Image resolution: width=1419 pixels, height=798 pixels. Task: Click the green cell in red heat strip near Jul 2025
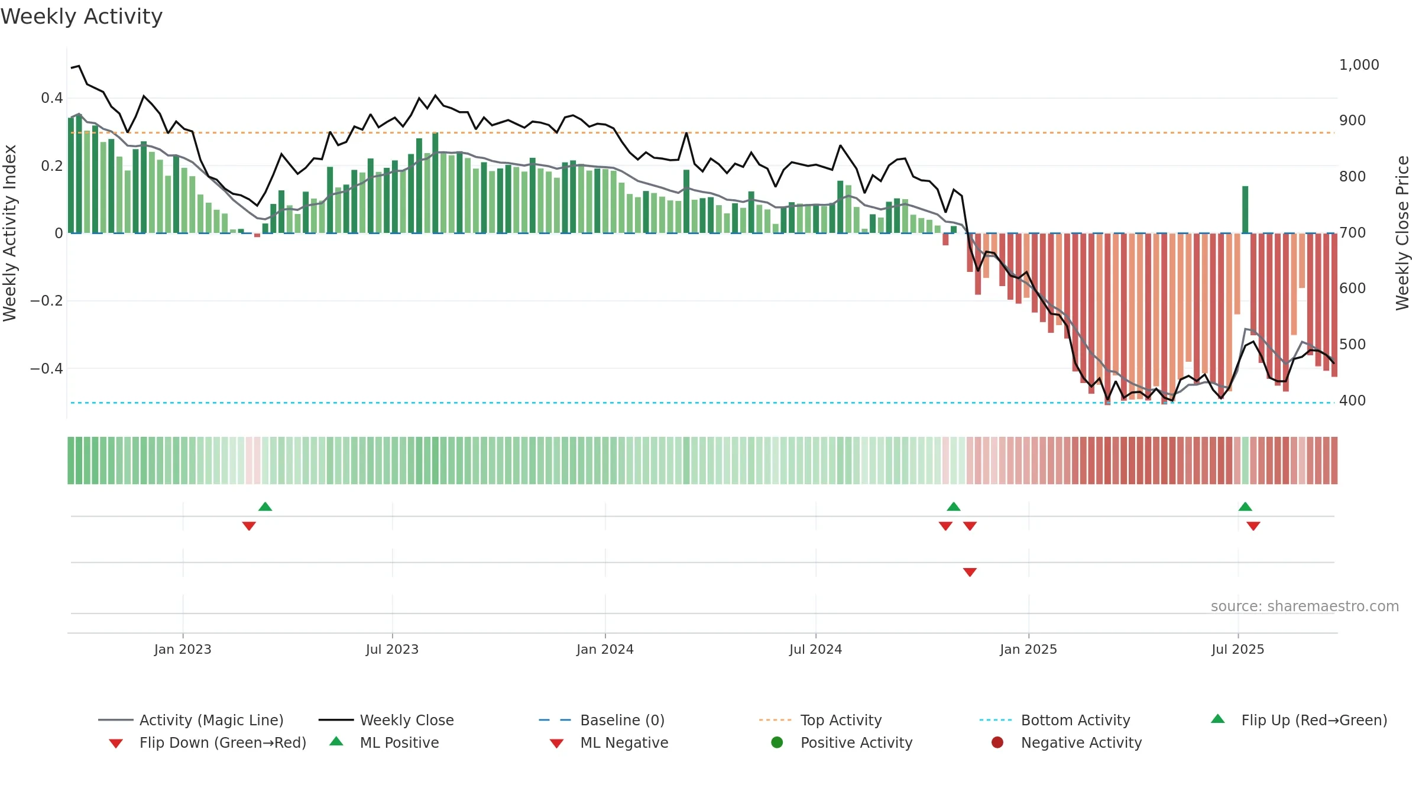[1245, 460]
